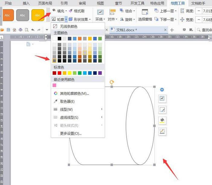Apply the orange Abc shape style
The height and width of the screenshot is (185, 212).
coord(8,15)
